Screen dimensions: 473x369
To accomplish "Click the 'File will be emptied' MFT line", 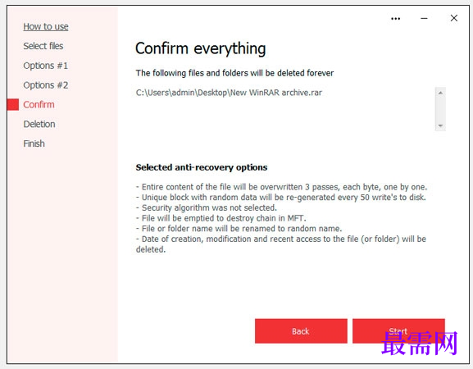I will coord(221,218).
